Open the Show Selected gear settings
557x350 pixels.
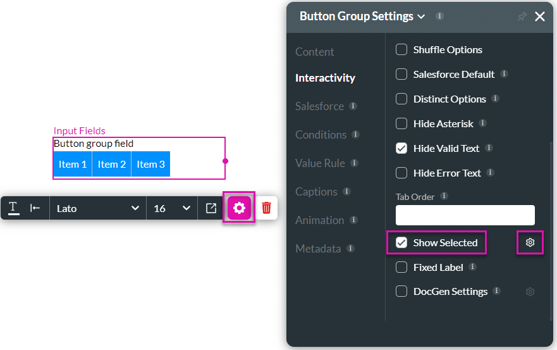tap(530, 242)
